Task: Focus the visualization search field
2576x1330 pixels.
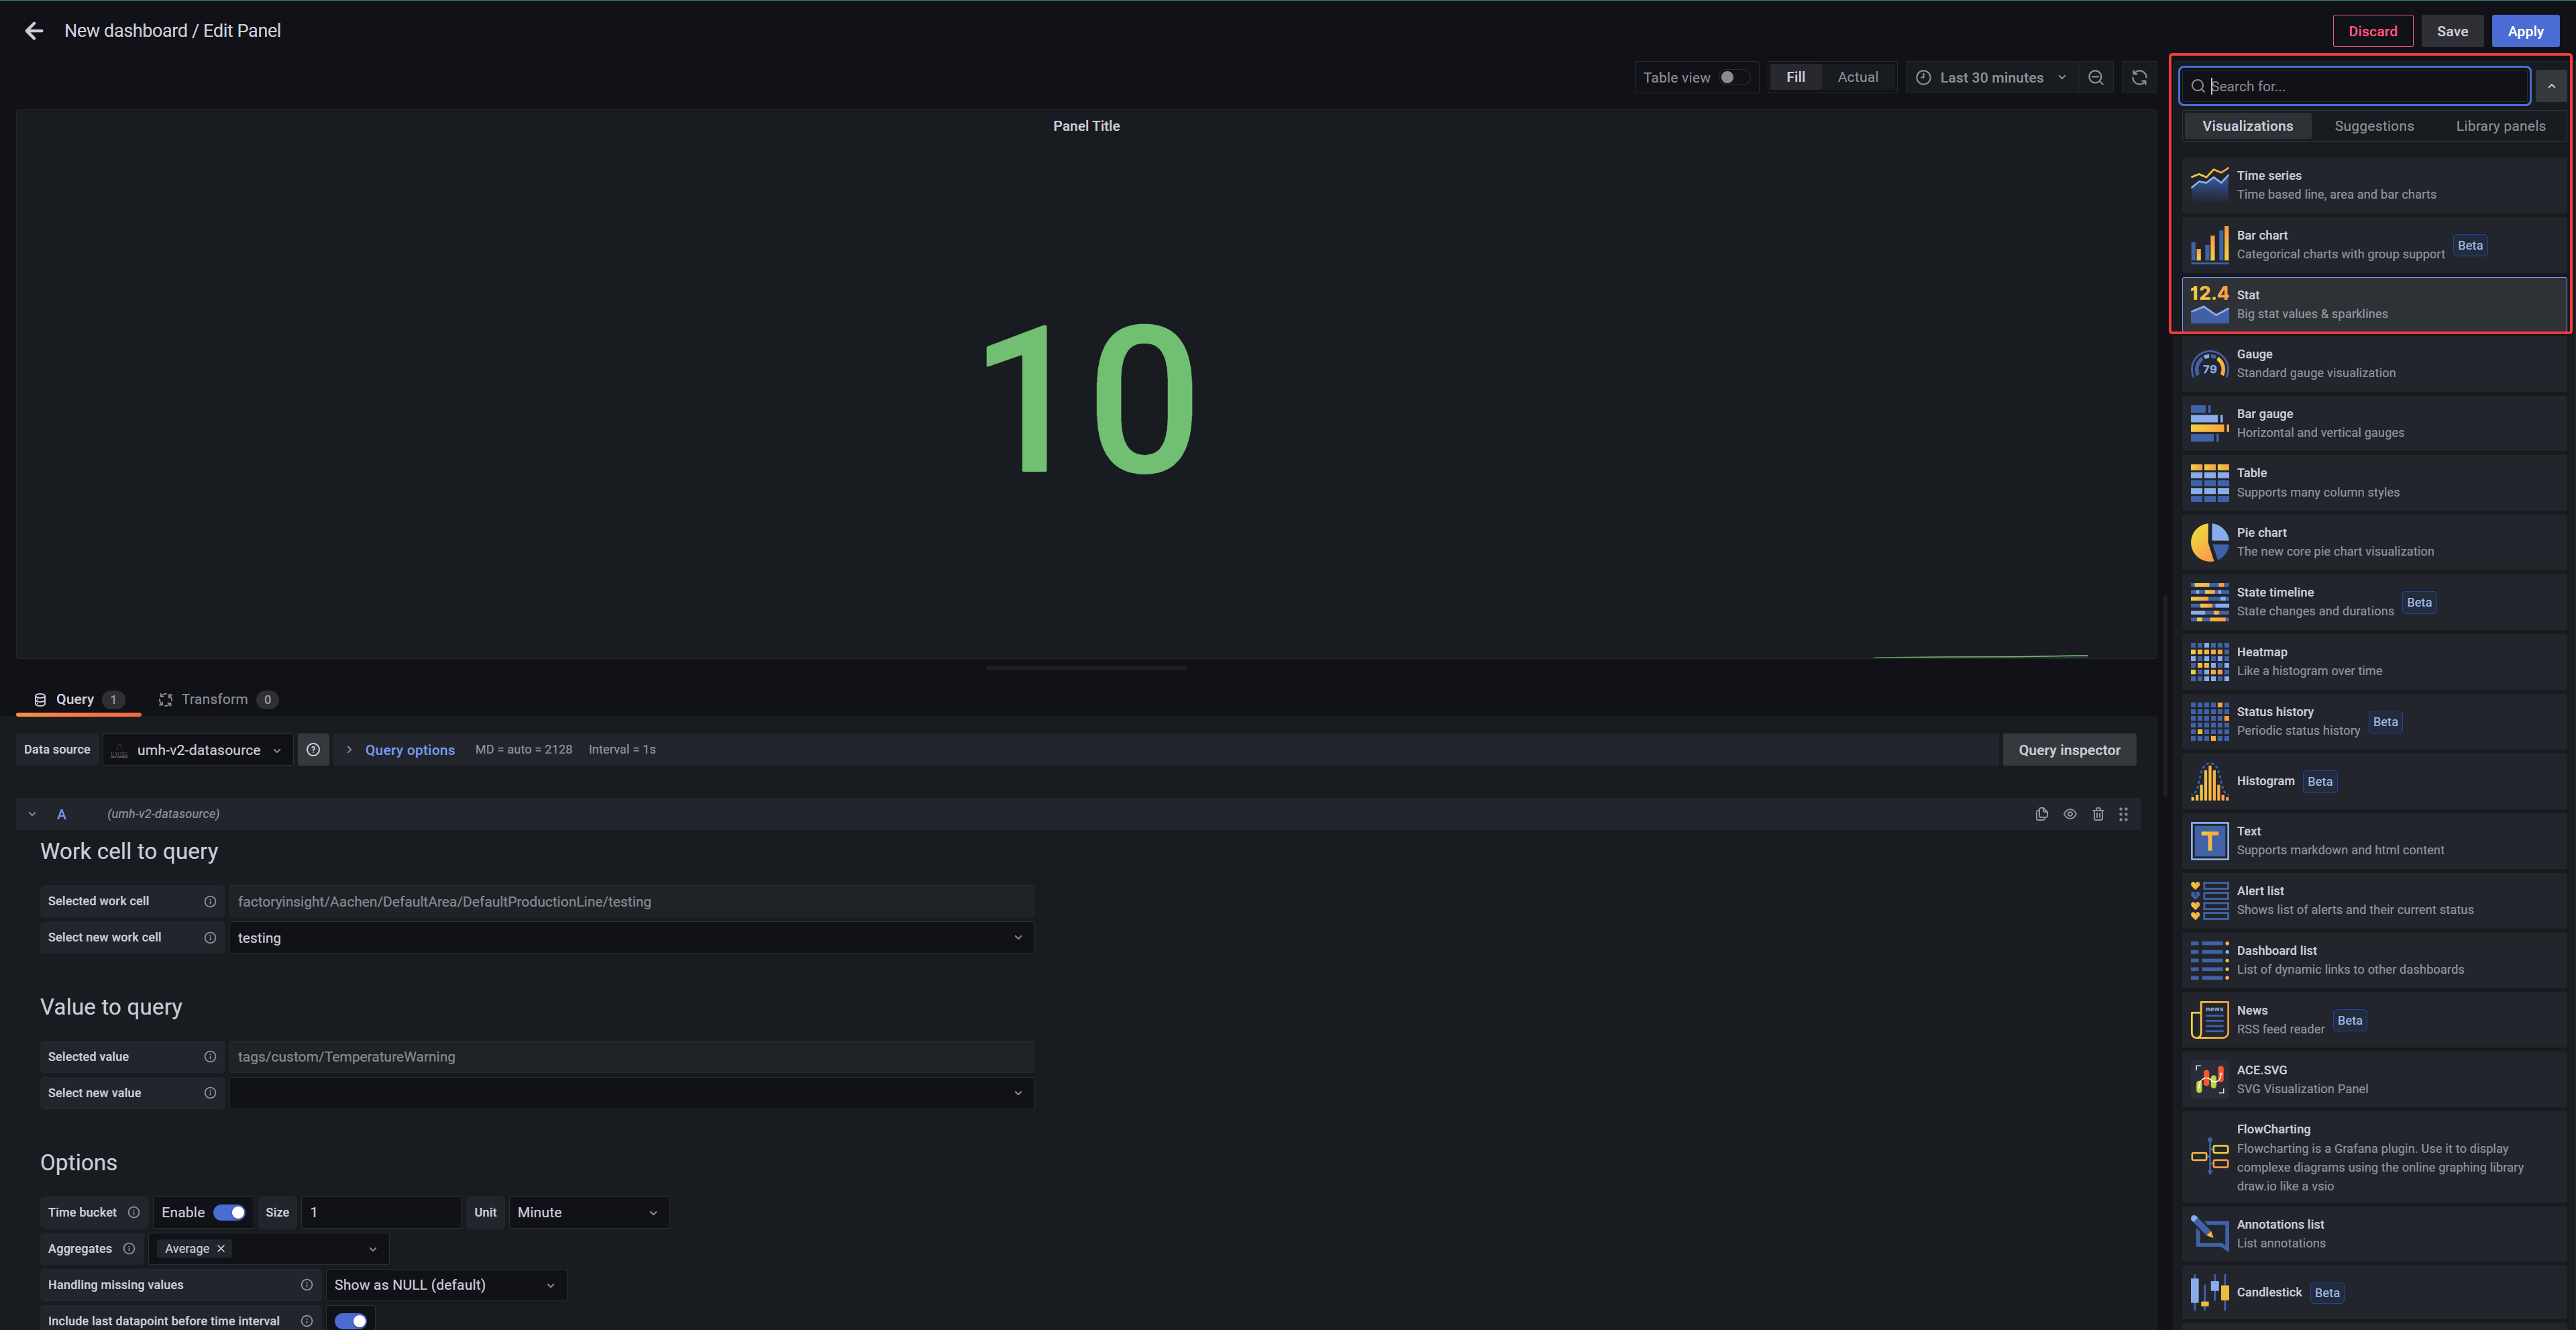Action: (2355, 86)
